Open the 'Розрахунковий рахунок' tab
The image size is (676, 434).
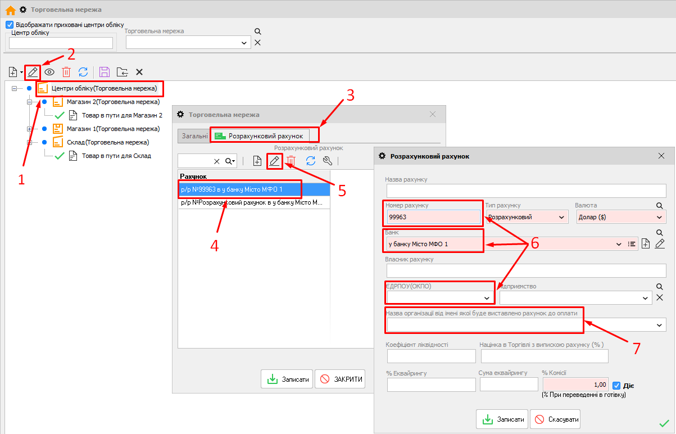264,136
